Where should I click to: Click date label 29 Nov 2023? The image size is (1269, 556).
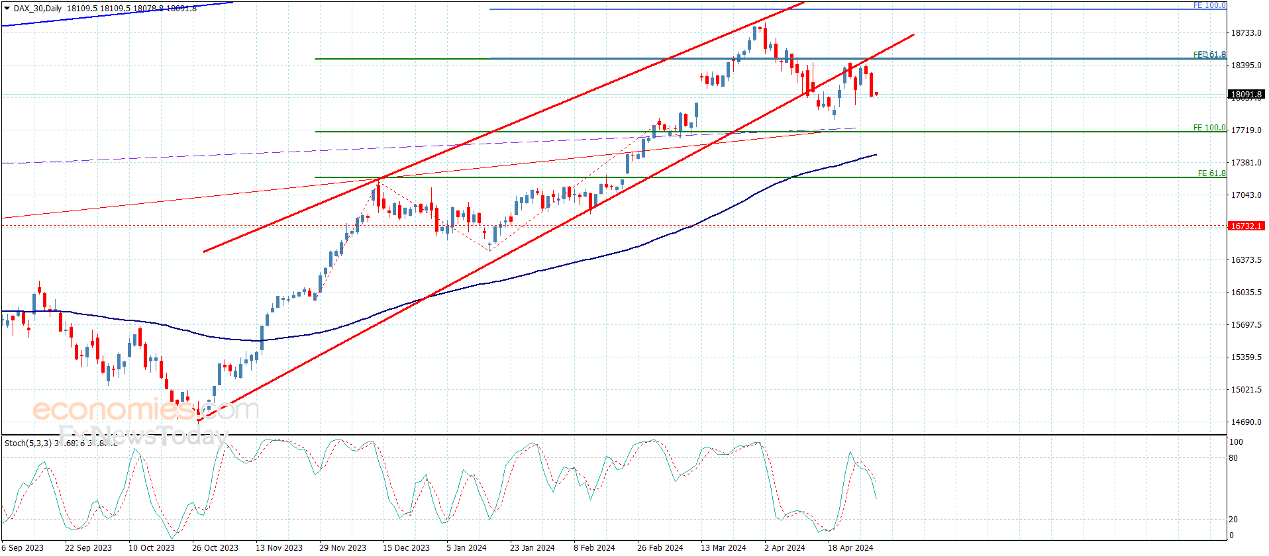342,547
